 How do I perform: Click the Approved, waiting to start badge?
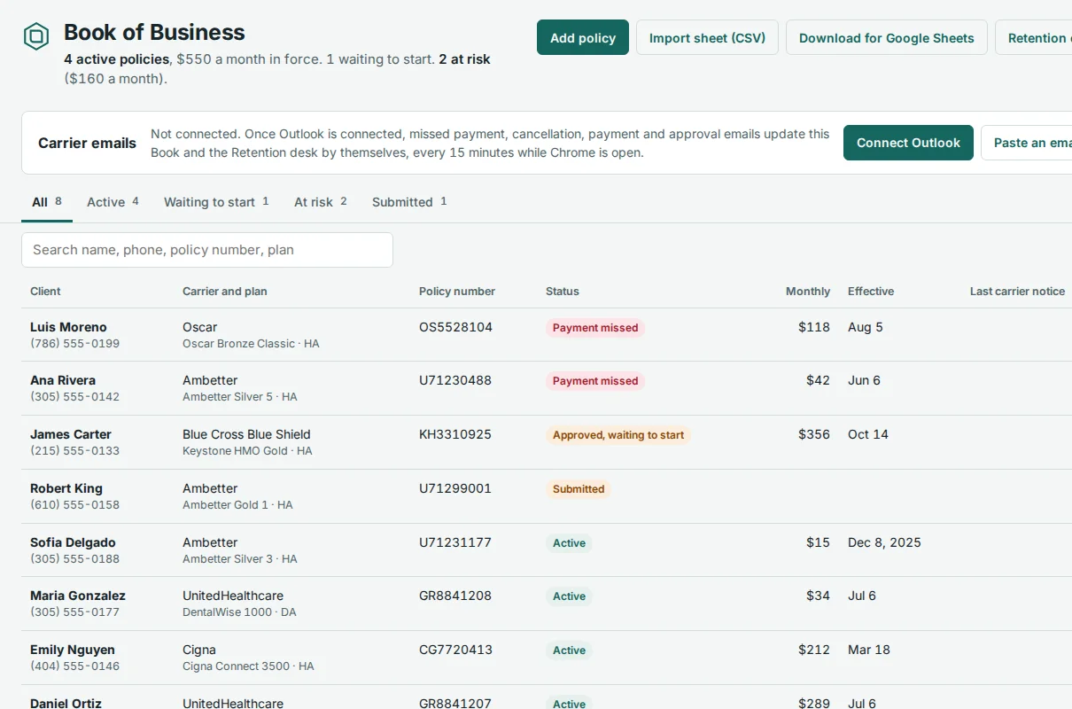pyautogui.click(x=618, y=435)
